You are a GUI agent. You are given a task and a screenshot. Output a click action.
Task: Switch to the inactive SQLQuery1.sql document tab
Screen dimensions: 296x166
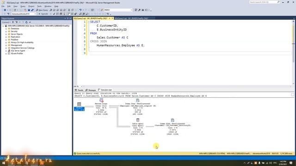[x=131, y=18]
